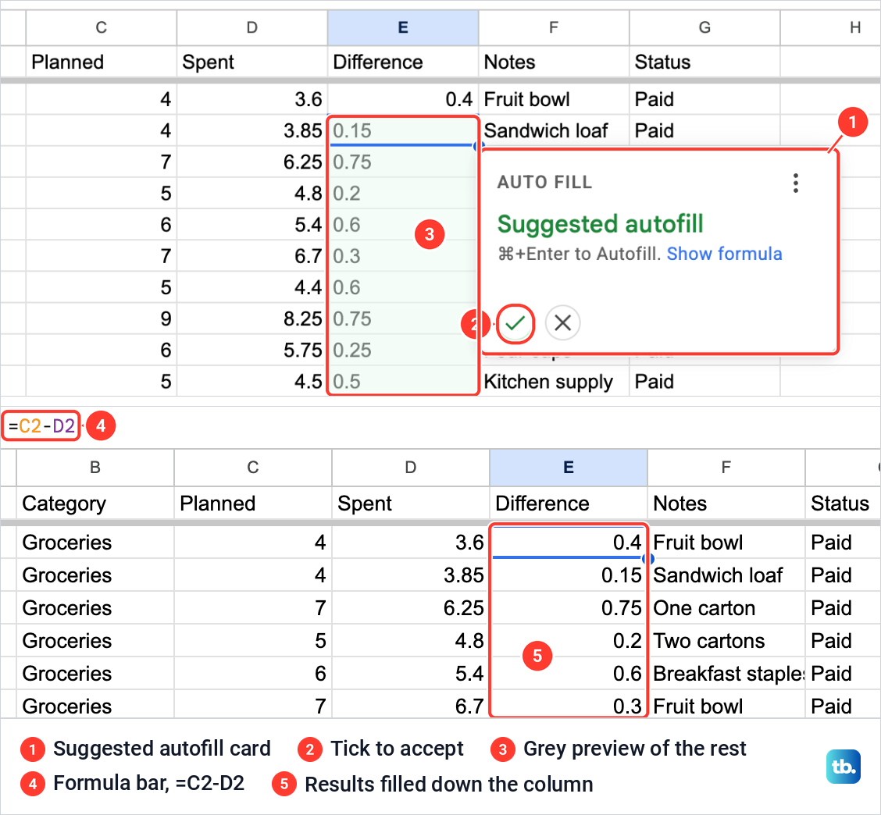Click the grey preview cell 0.5
This screenshot has height=815, width=881.
point(403,382)
